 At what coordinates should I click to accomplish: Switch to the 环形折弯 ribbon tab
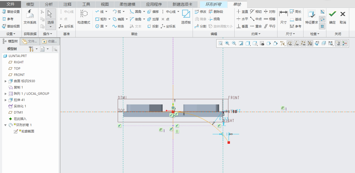pos(214,4)
